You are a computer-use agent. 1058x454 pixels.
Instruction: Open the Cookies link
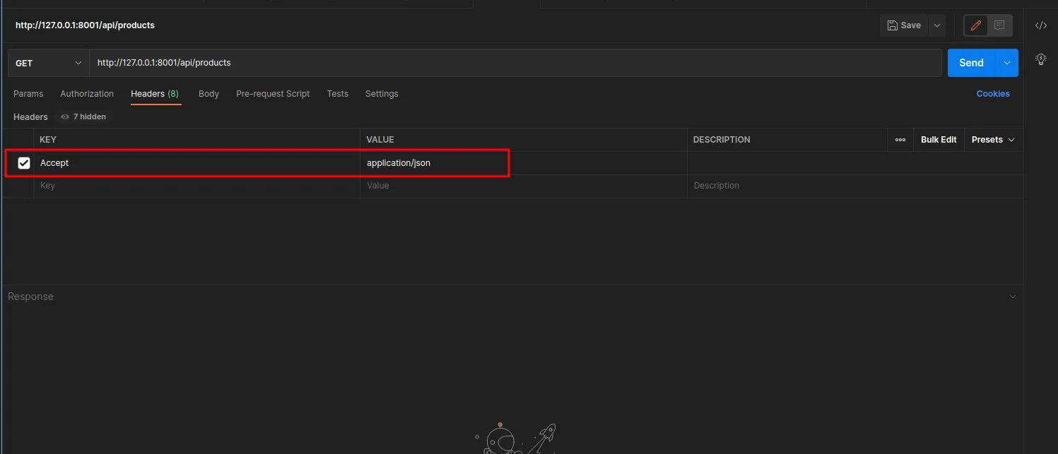pyautogui.click(x=993, y=94)
